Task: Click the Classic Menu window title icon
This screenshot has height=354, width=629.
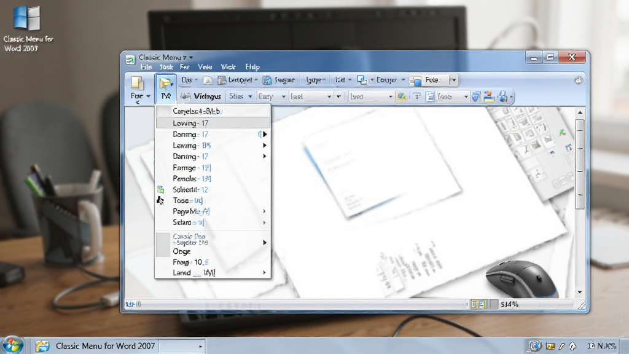Action: (x=130, y=60)
